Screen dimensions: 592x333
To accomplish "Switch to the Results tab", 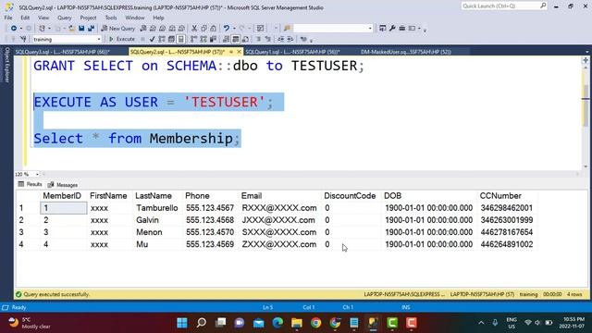I will click(x=30, y=184).
